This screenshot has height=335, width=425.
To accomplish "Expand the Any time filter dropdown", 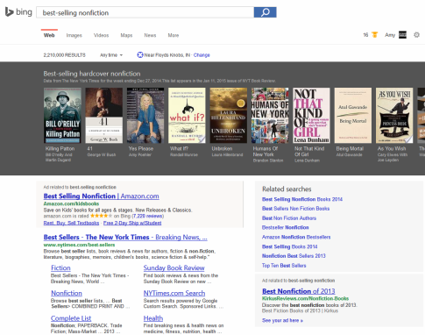I will [111, 55].
